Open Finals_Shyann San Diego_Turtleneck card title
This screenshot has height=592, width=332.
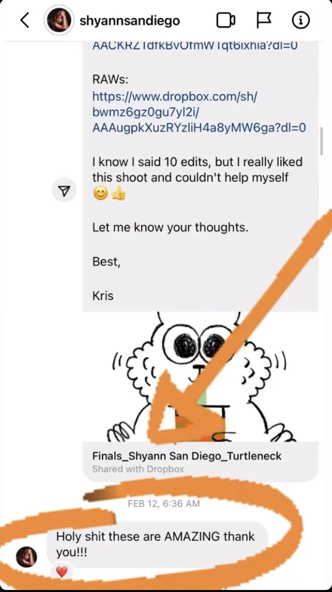point(187,456)
